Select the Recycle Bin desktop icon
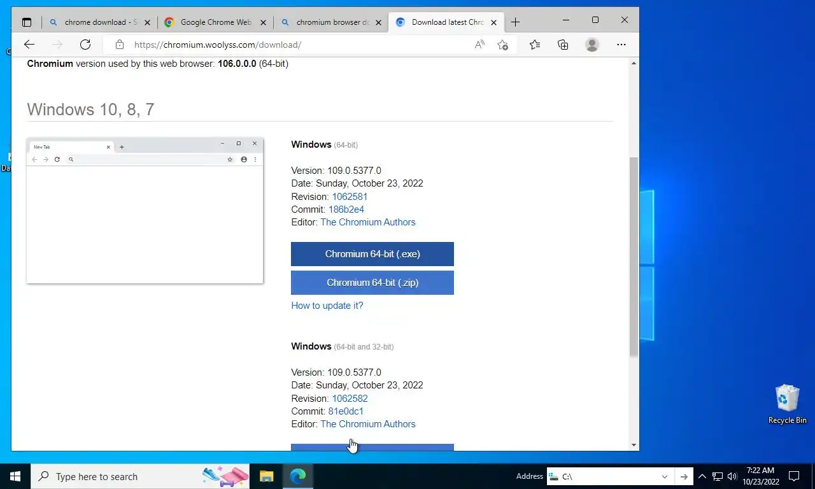815x489 pixels. coord(787,404)
